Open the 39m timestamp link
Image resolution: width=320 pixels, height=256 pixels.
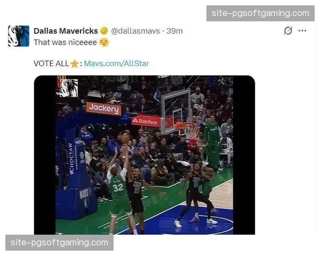pyautogui.click(x=174, y=31)
